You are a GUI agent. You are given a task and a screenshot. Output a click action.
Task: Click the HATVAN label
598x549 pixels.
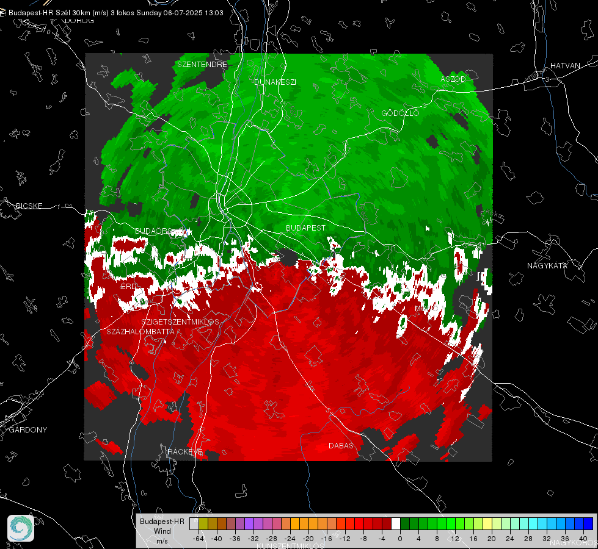pyautogui.click(x=565, y=65)
